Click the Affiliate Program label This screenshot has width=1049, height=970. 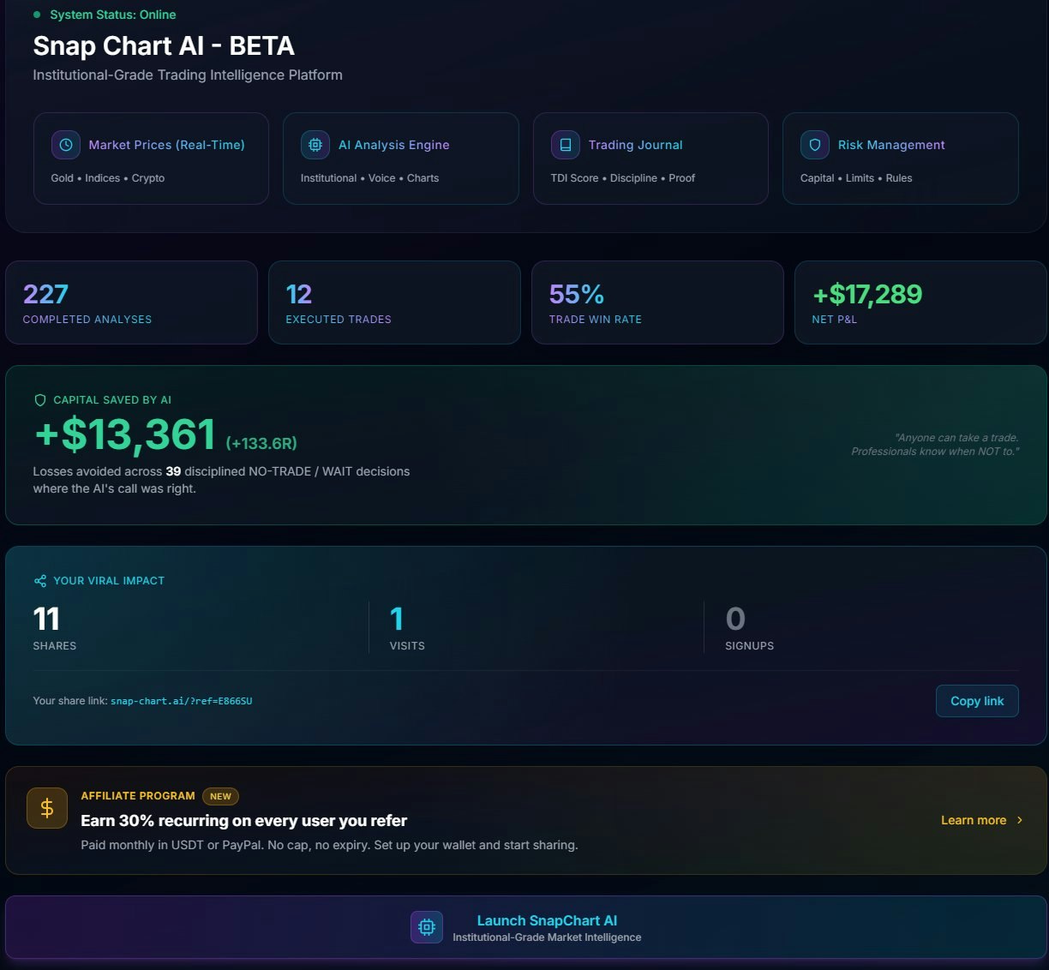click(x=138, y=796)
